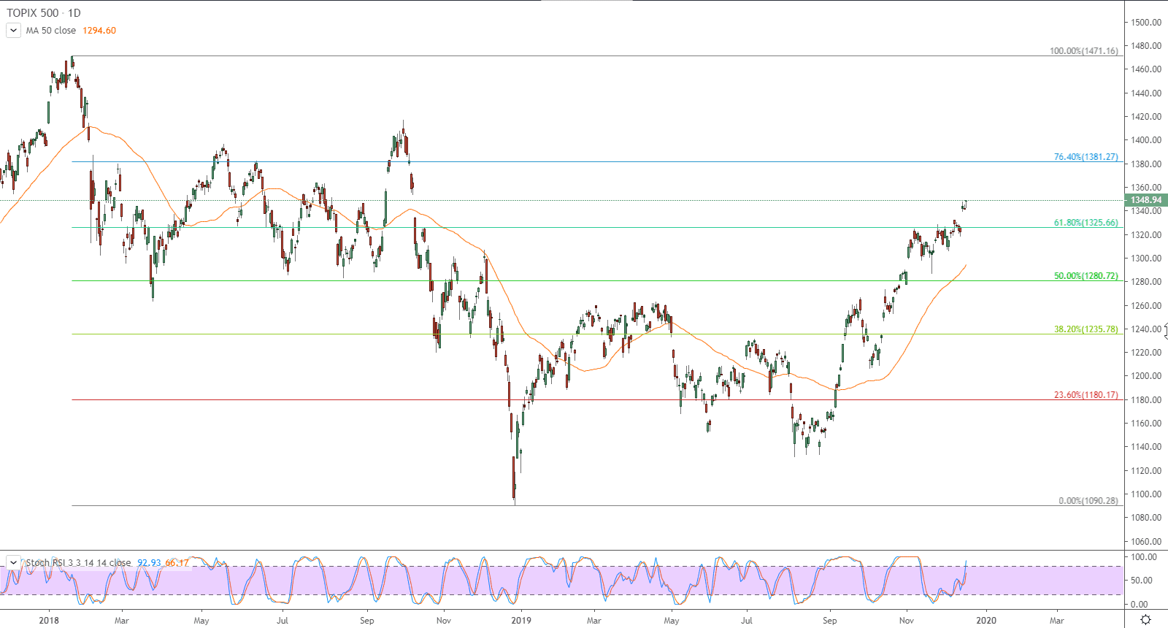Screen dimensions: 1168x628
Task: Click 1420.00 on the price axis
Action: click(1146, 117)
